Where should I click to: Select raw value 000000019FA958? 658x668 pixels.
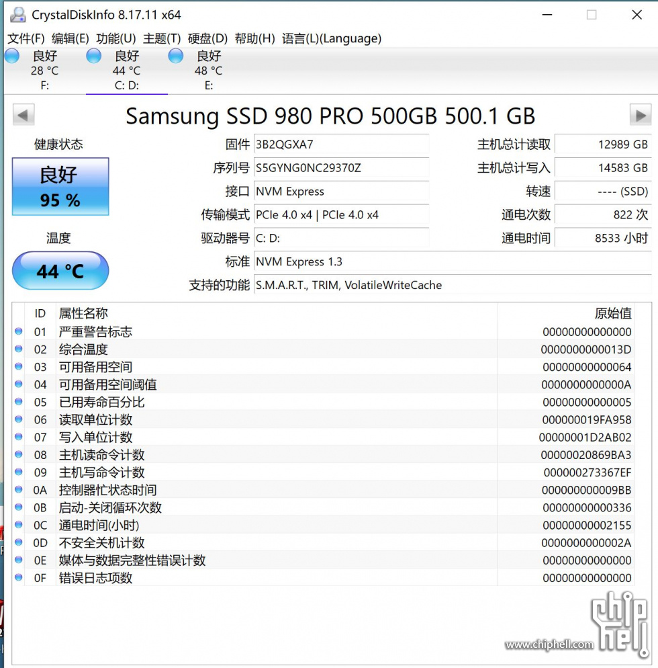click(587, 419)
